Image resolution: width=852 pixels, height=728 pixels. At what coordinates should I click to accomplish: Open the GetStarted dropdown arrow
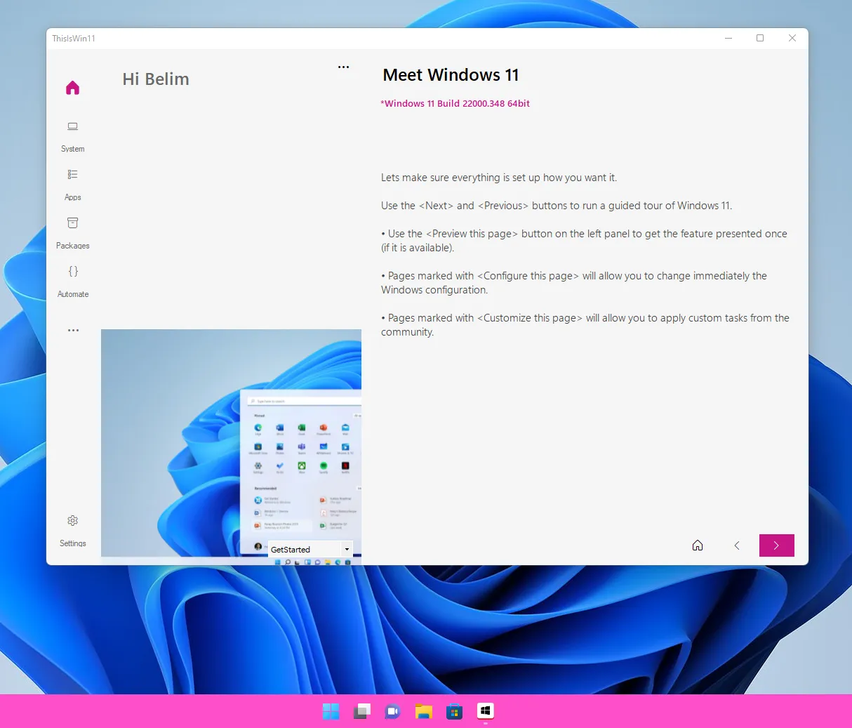(347, 549)
